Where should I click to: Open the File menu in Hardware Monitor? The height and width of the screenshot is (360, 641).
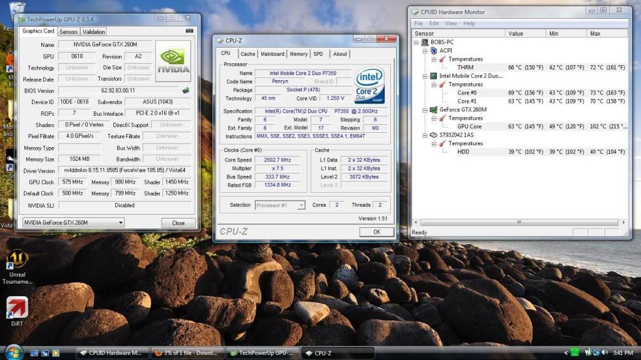[x=419, y=23]
